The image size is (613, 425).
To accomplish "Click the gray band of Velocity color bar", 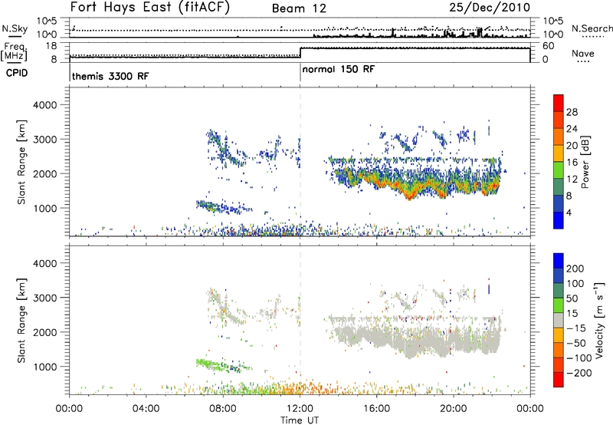I will [x=559, y=321].
